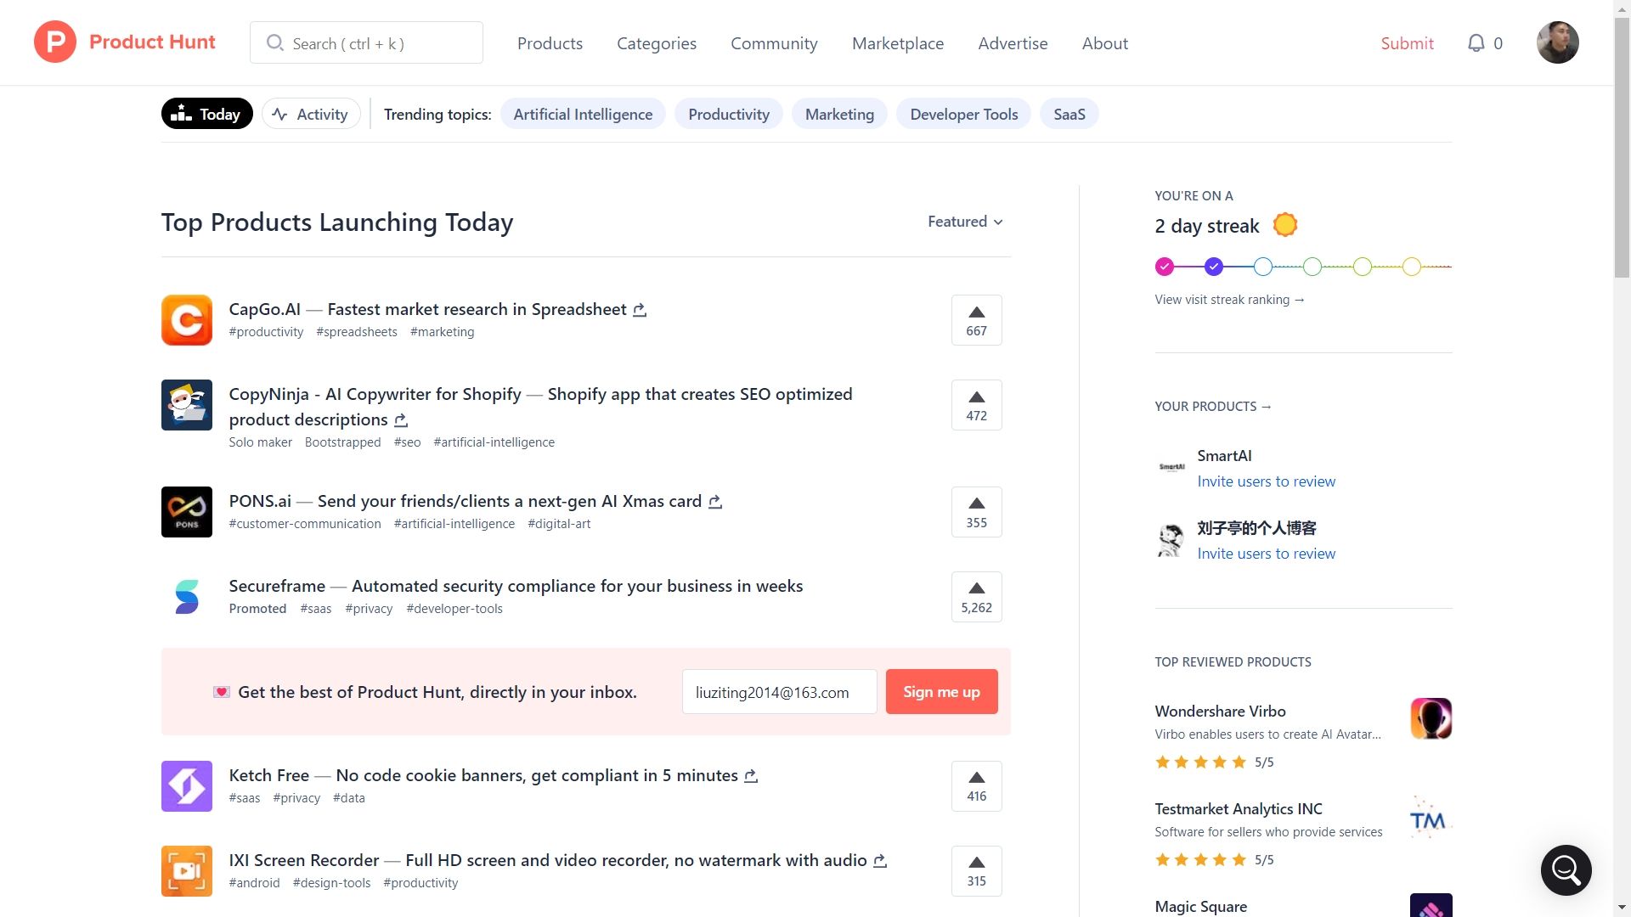
Task: Click the newsletter email input field
Action: point(779,692)
